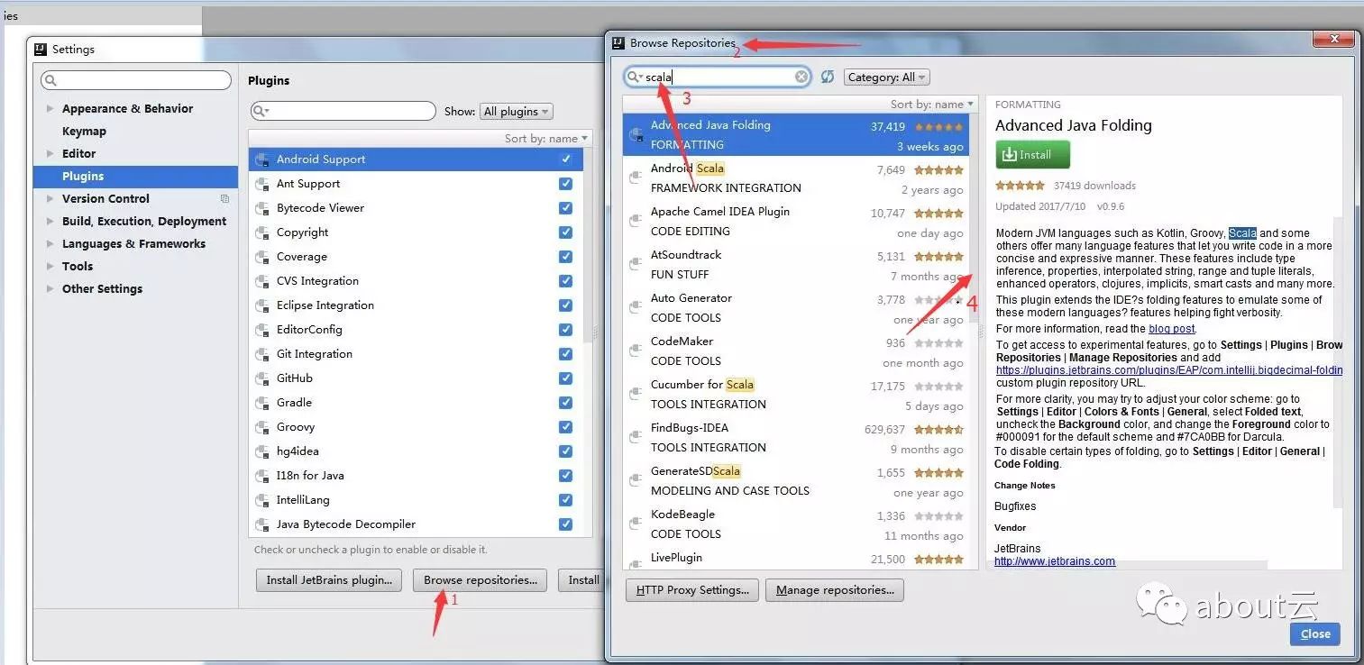1364x665 pixels.
Task: Click the Groovy plugin icon
Action: coord(262,427)
